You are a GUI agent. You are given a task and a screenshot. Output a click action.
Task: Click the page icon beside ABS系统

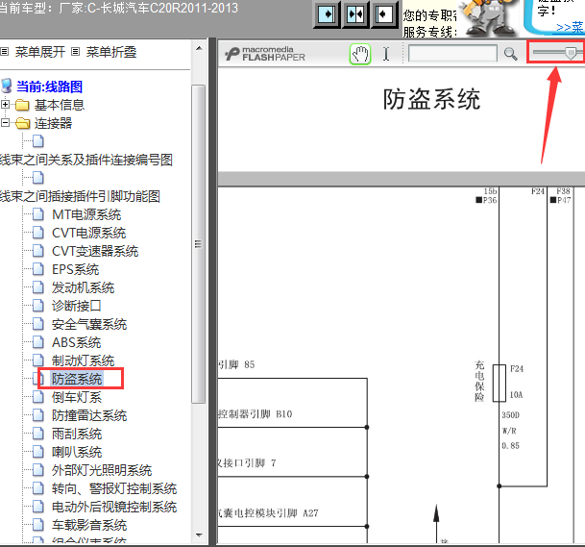pyautogui.click(x=37, y=342)
